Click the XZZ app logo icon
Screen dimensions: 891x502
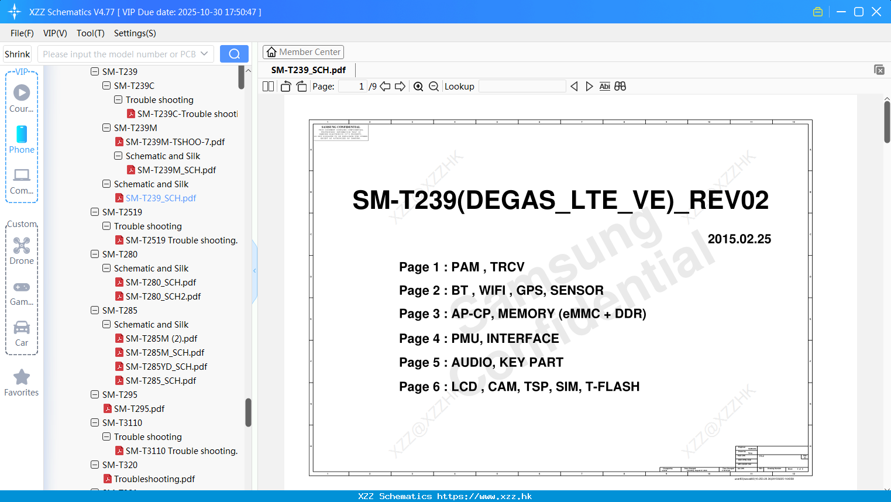[15, 12]
